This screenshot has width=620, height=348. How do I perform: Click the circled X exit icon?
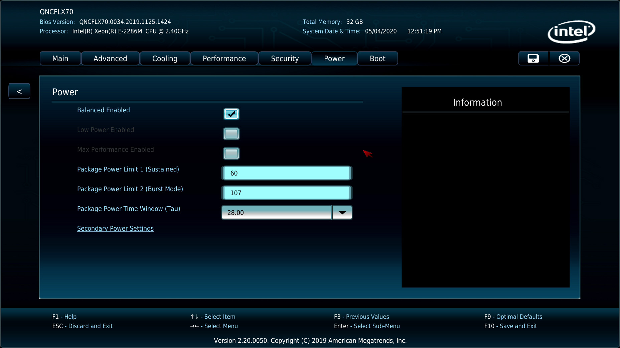(x=564, y=59)
